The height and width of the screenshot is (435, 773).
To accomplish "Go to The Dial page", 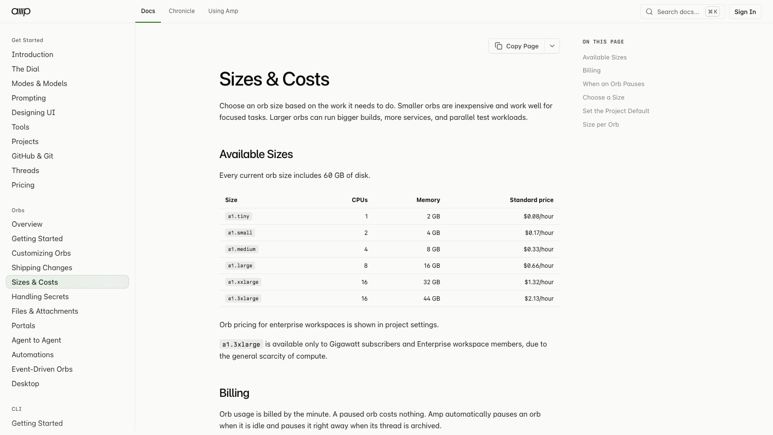I will pyautogui.click(x=26, y=69).
